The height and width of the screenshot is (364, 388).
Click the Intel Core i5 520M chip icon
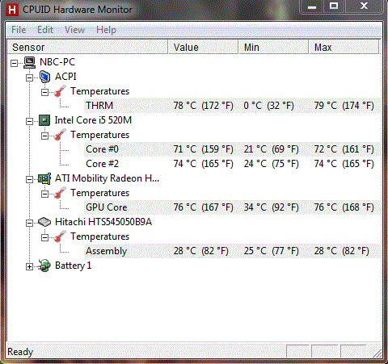pyautogui.click(x=44, y=120)
